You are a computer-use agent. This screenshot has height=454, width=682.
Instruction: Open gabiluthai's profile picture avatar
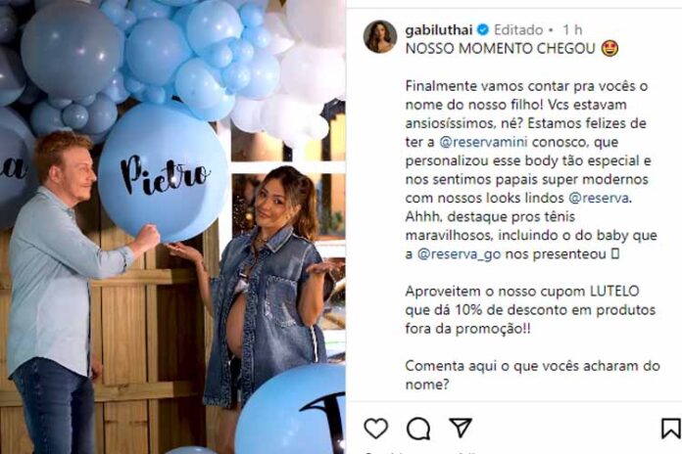(x=380, y=36)
